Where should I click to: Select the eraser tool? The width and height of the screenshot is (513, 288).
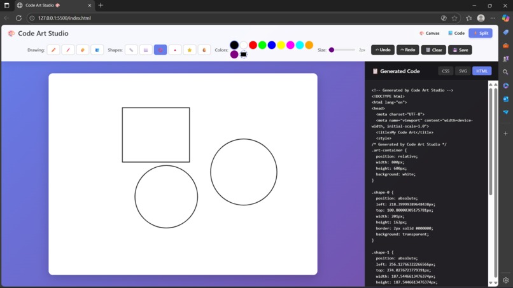(x=83, y=50)
